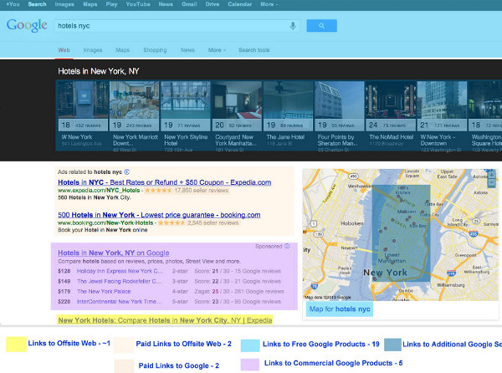The width and height of the screenshot is (502, 373).
Task: Click '2,545 seller reviews' under booking.com ad
Action: point(213,223)
